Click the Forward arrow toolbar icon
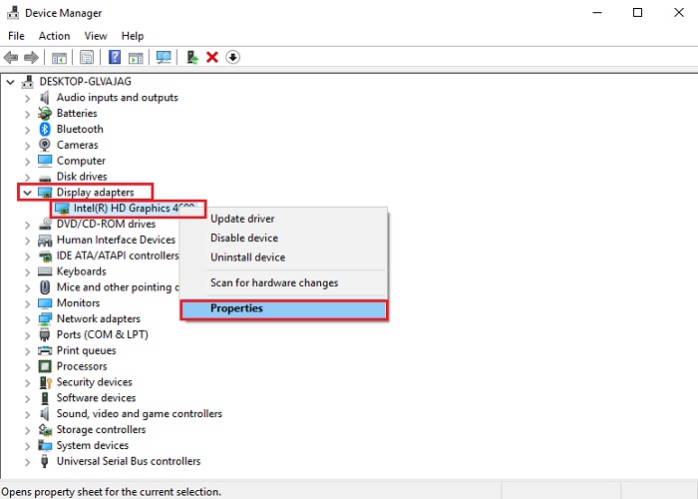This screenshot has height=499, width=698. click(x=31, y=57)
